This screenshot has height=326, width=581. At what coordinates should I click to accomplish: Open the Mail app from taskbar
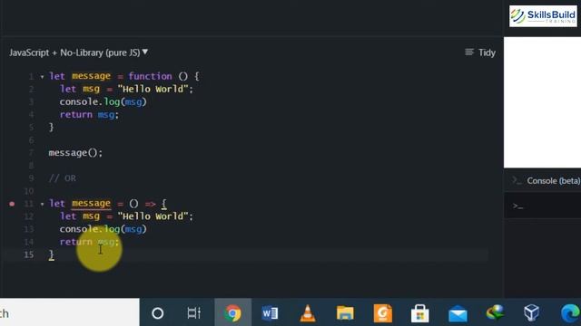pyautogui.click(x=458, y=314)
